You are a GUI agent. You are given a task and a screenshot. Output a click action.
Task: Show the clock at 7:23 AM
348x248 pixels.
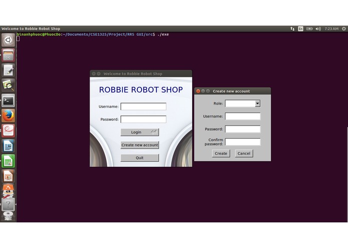tap(331, 29)
